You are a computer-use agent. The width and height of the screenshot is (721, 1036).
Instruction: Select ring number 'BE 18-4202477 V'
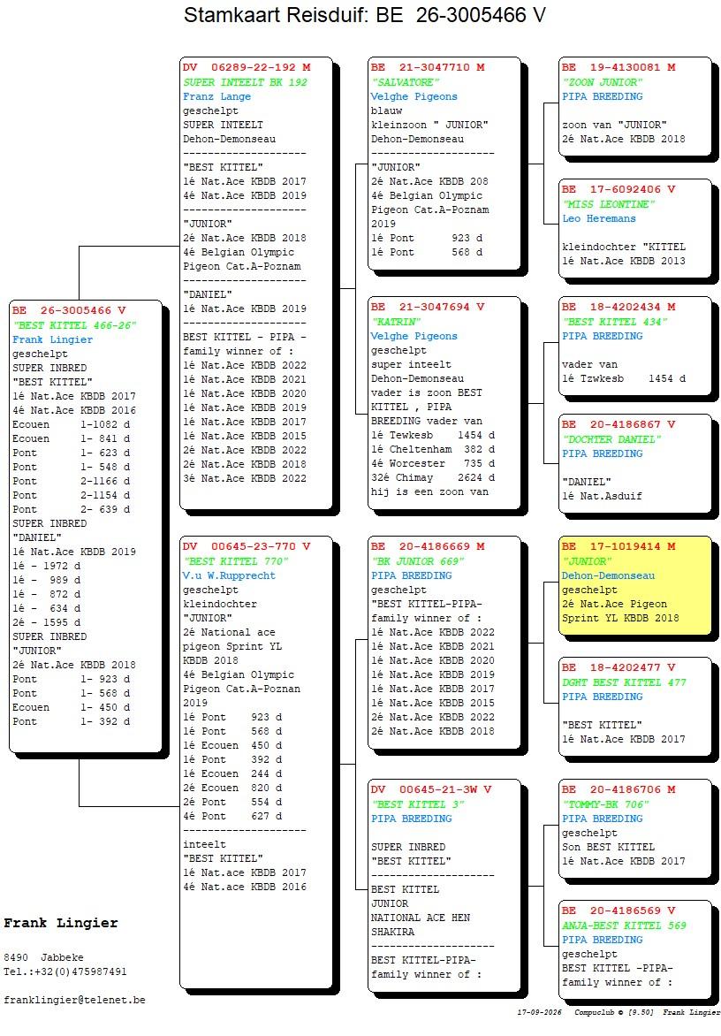(619, 667)
